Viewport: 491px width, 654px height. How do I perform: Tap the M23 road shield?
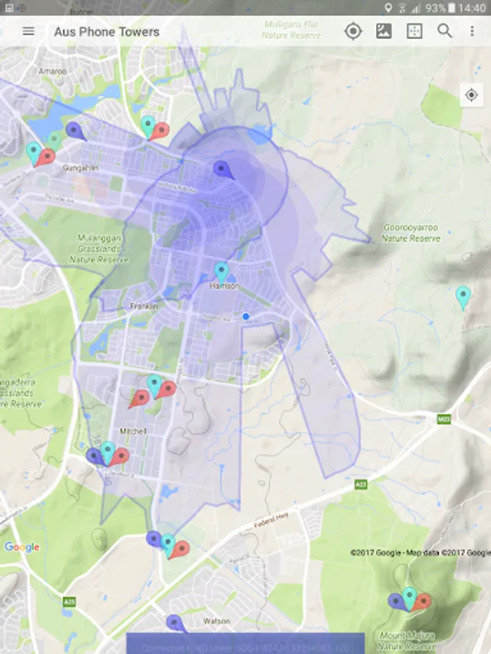(x=444, y=419)
